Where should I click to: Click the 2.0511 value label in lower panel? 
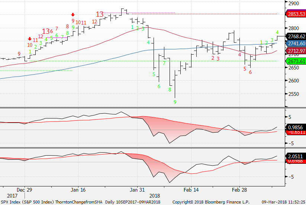click(x=295, y=156)
